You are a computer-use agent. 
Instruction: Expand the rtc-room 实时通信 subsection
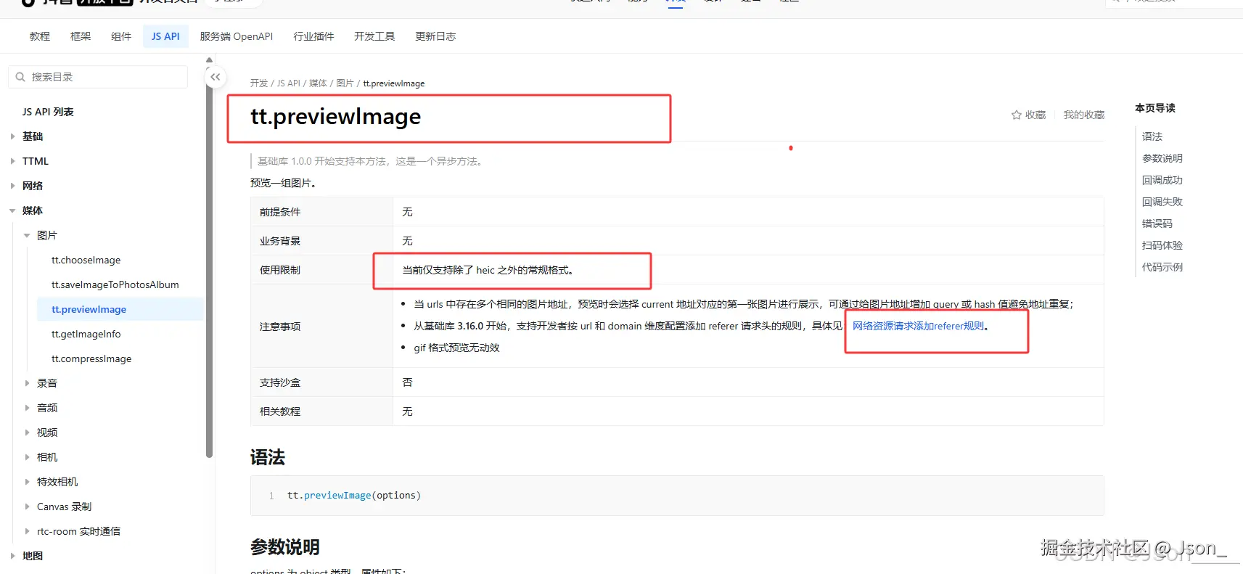27,531
